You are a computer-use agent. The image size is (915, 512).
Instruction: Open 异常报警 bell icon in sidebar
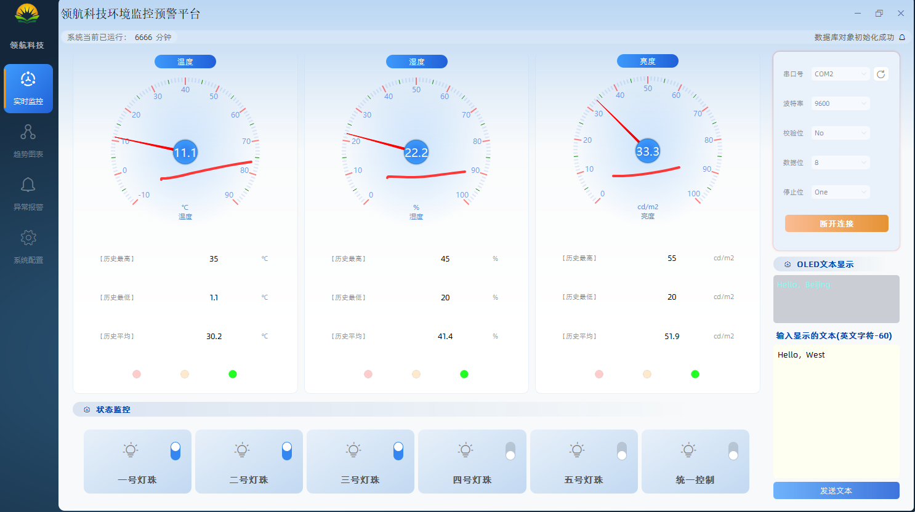28,185
